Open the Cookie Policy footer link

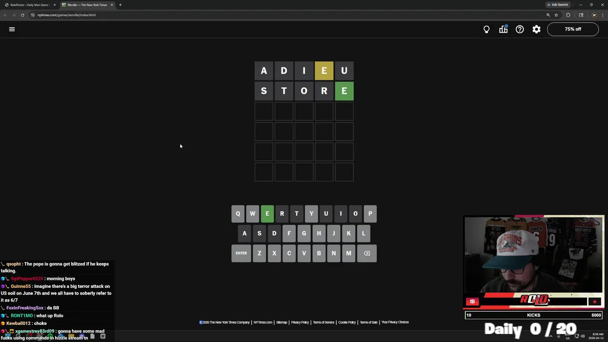(x=347, y=323)
